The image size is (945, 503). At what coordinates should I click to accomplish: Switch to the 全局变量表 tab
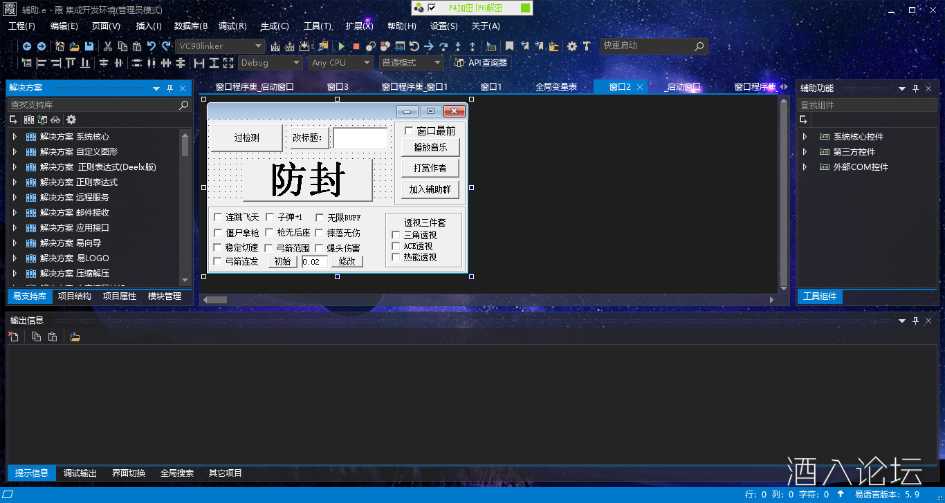point(556,87)
